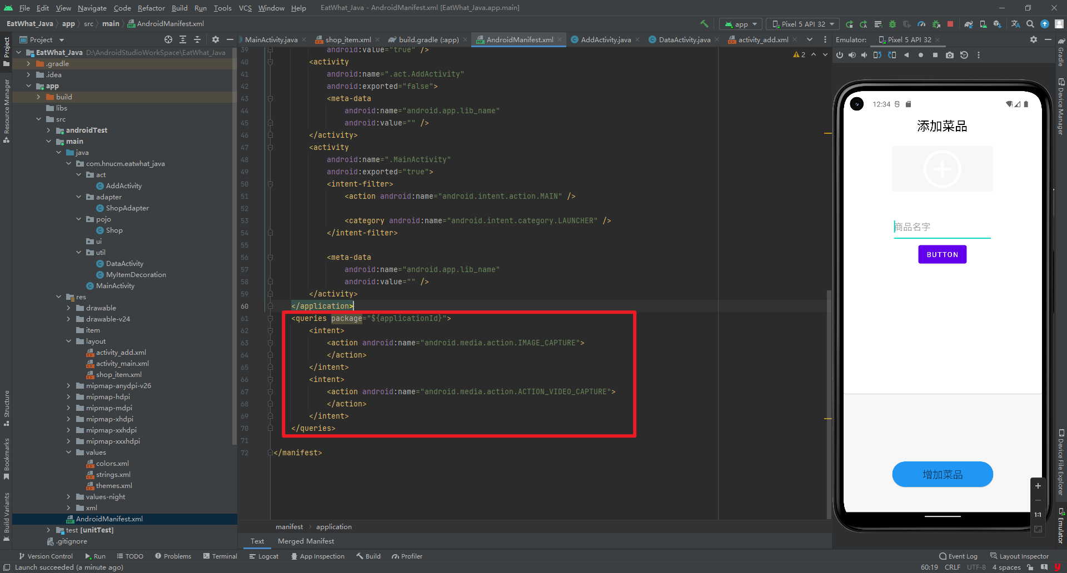Click the emulator Back triangle button
1067x573 pixels.
(906, 55)
